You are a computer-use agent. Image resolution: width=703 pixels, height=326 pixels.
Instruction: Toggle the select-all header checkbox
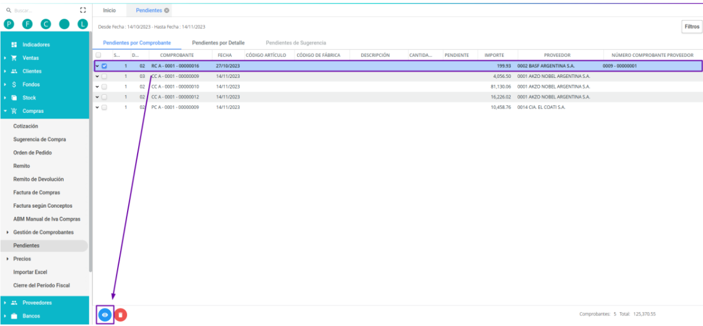[x=98, y=55]
